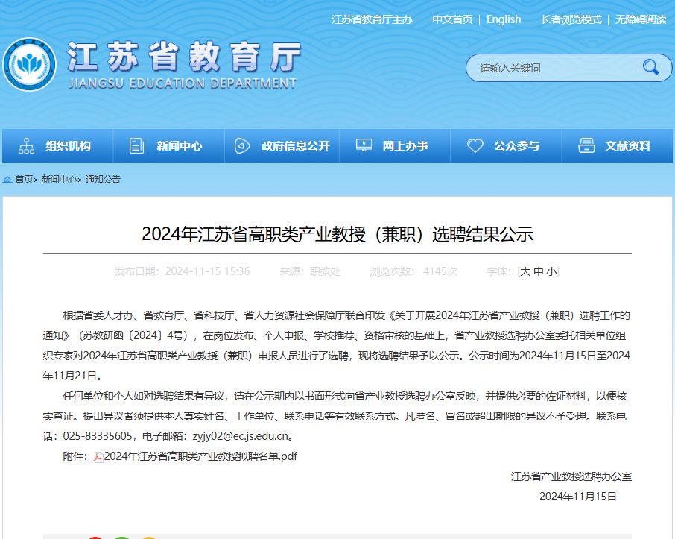This screenshot has width=675, height=539.
Task: Click the 网上办事 monitor icon
Action: [364, 145]
